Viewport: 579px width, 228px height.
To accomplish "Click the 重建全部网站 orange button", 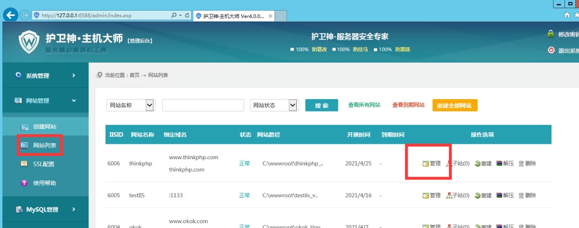I will click(x=455, y=105).
